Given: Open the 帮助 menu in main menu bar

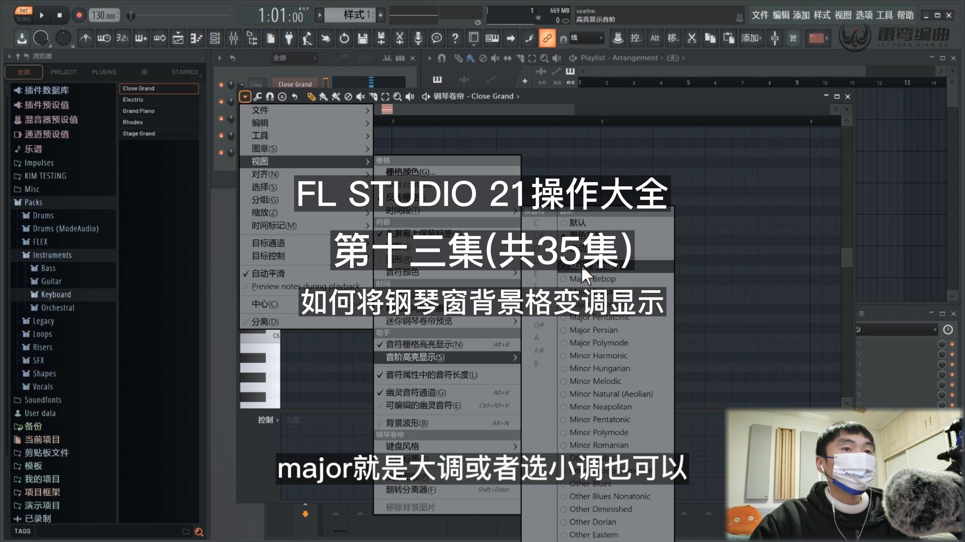Looking at the screenshot, I should pyautogui.click(x=905, y=15).
